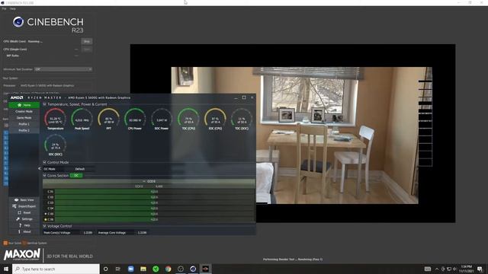This screenshot has height=274, width=488.
Task: Click the CPU Power gauge
Action: (x=135, y=119)
